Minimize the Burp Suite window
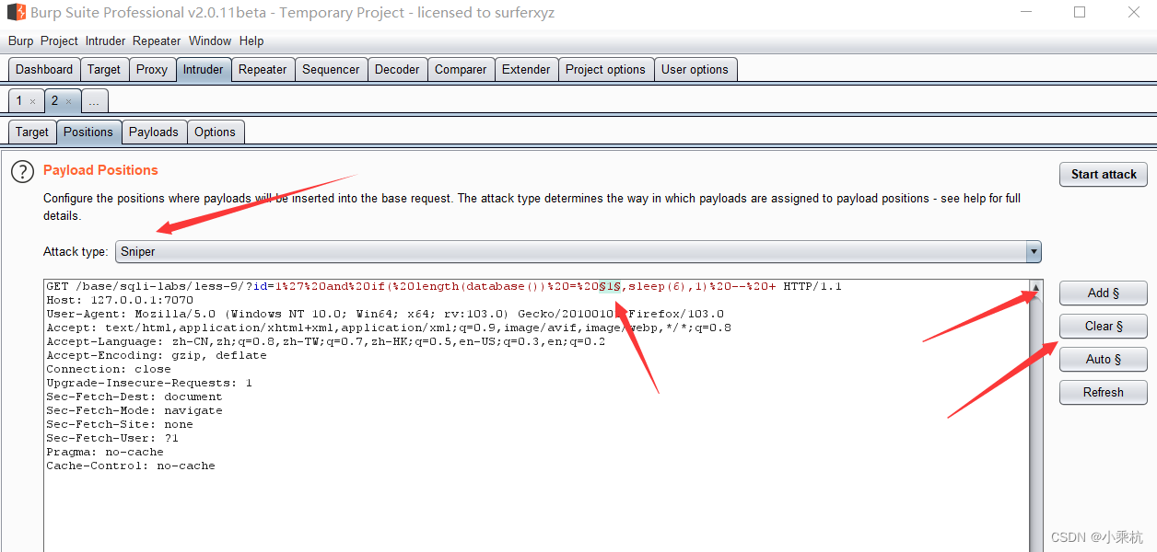 [1025, 13]
